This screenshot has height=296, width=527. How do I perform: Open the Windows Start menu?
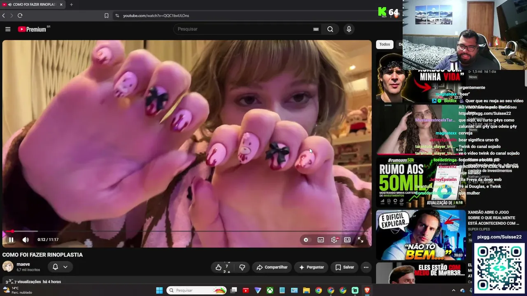pos(159,290)
